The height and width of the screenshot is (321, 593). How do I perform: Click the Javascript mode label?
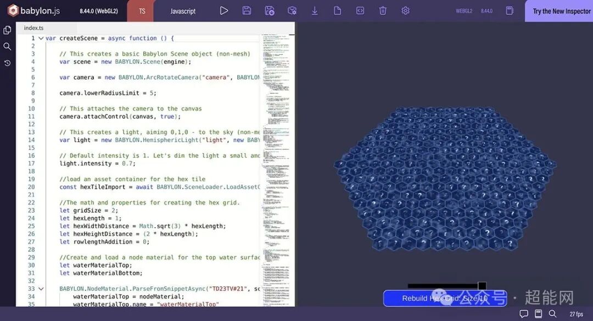pos(182,10)
